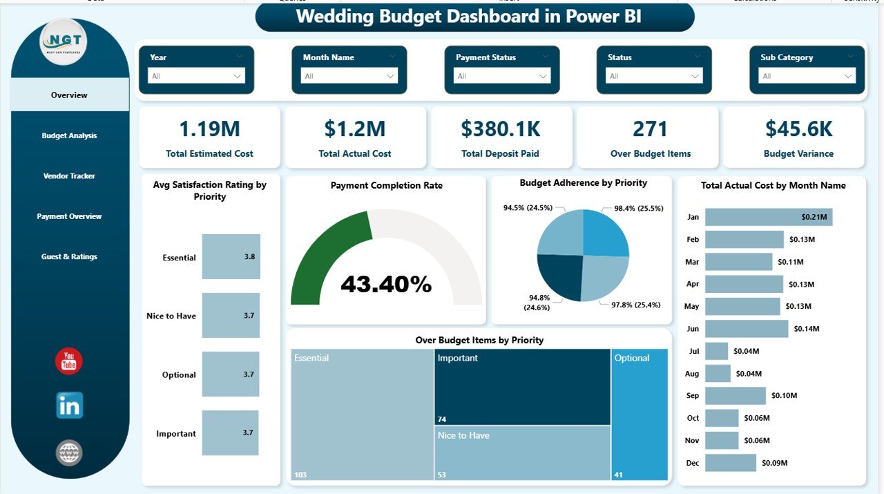Select the website globe icon
The height and width of the screenshot is (494, 884).
68,453
